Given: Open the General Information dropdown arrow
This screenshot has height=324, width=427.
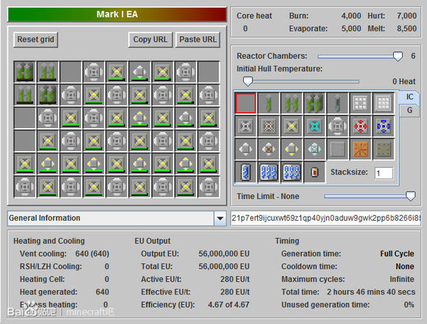Looking at the screenshot, I should 220,219.
